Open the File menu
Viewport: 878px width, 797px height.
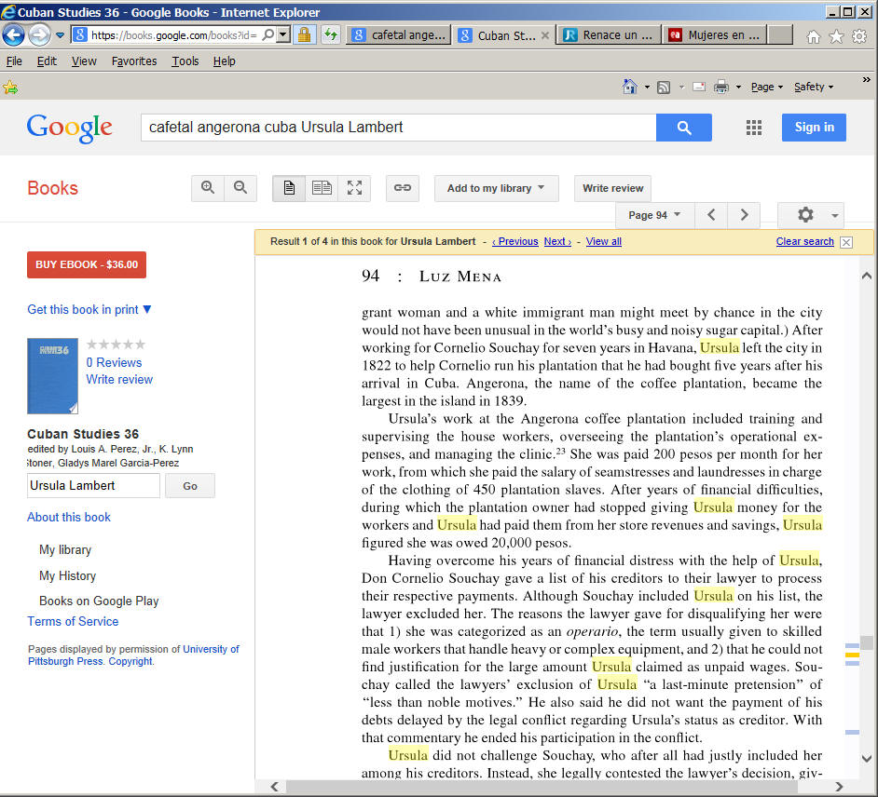14,61
